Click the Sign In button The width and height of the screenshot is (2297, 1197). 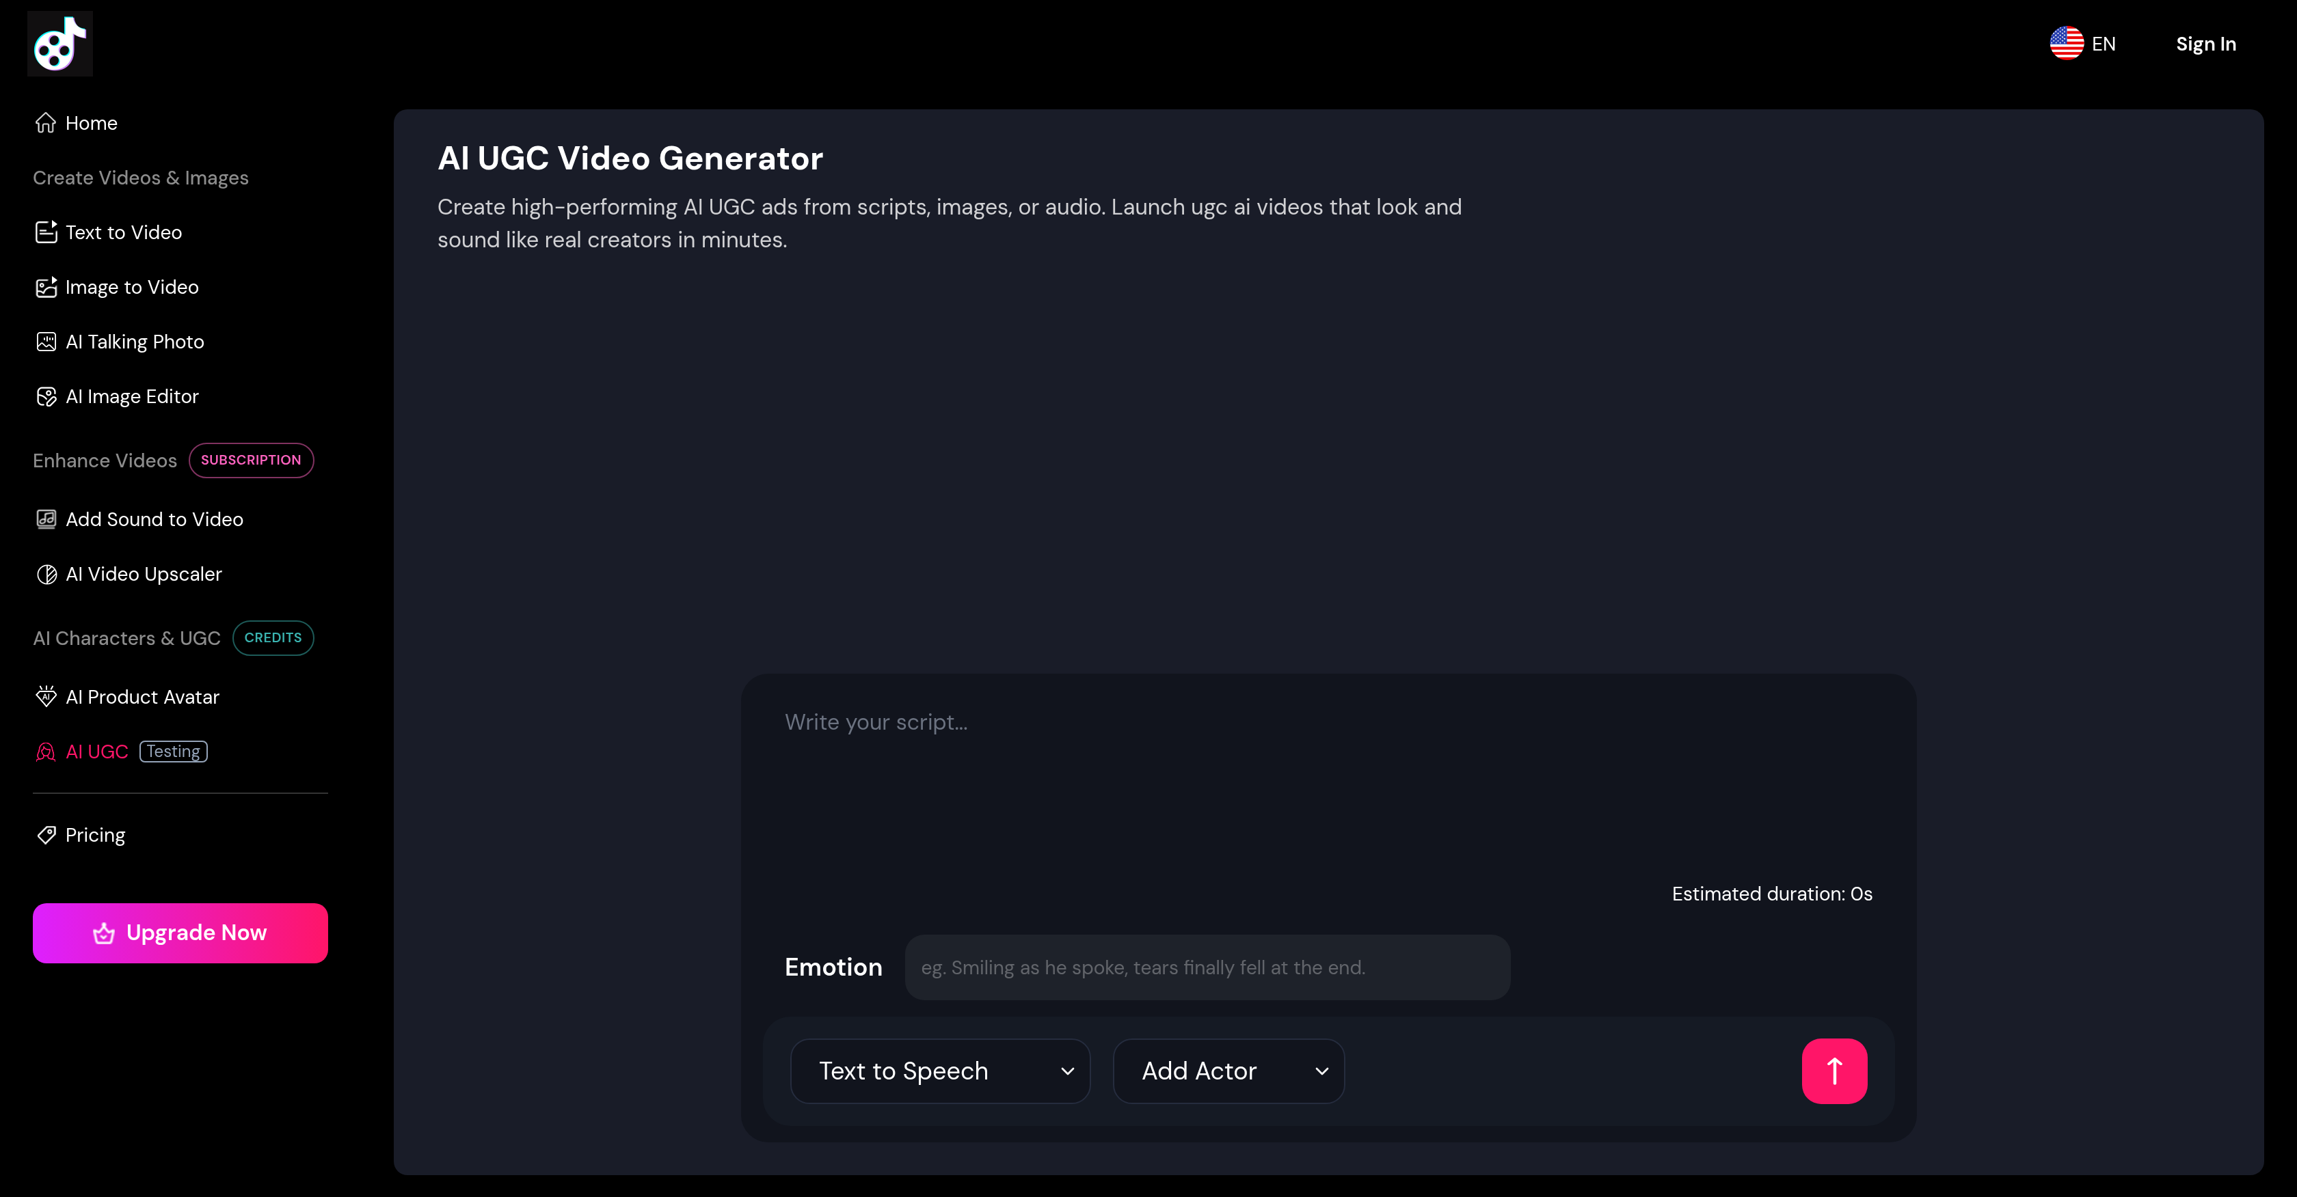pos(2205,43)
